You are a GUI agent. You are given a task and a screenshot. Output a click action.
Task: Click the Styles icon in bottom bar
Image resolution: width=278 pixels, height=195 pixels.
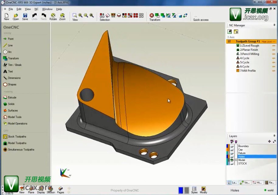pyautogui.click(x=194, y=190)
